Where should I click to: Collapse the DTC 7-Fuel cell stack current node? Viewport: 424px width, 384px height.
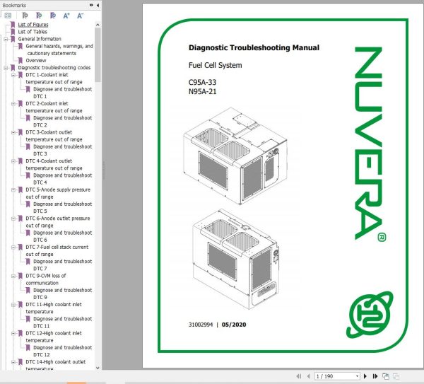tap(13, 248)
